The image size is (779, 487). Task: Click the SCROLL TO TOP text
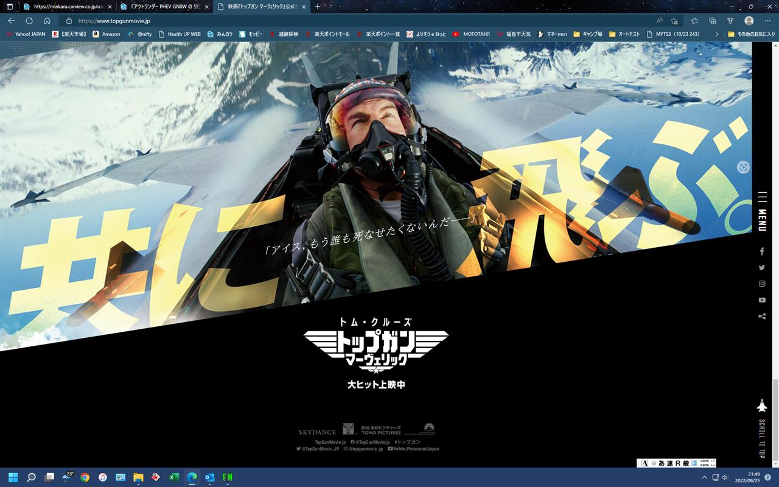(x=762, y=438)
